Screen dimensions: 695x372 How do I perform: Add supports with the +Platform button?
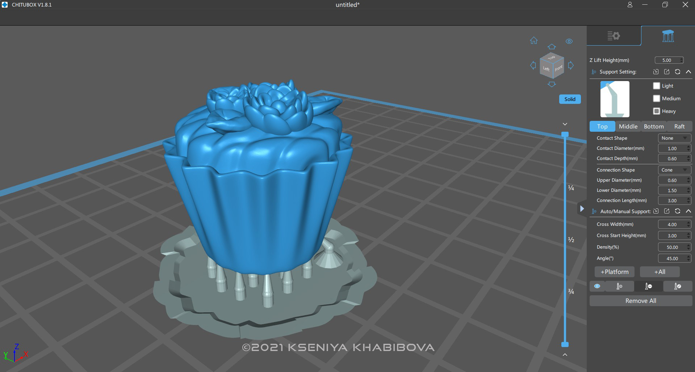615,272
